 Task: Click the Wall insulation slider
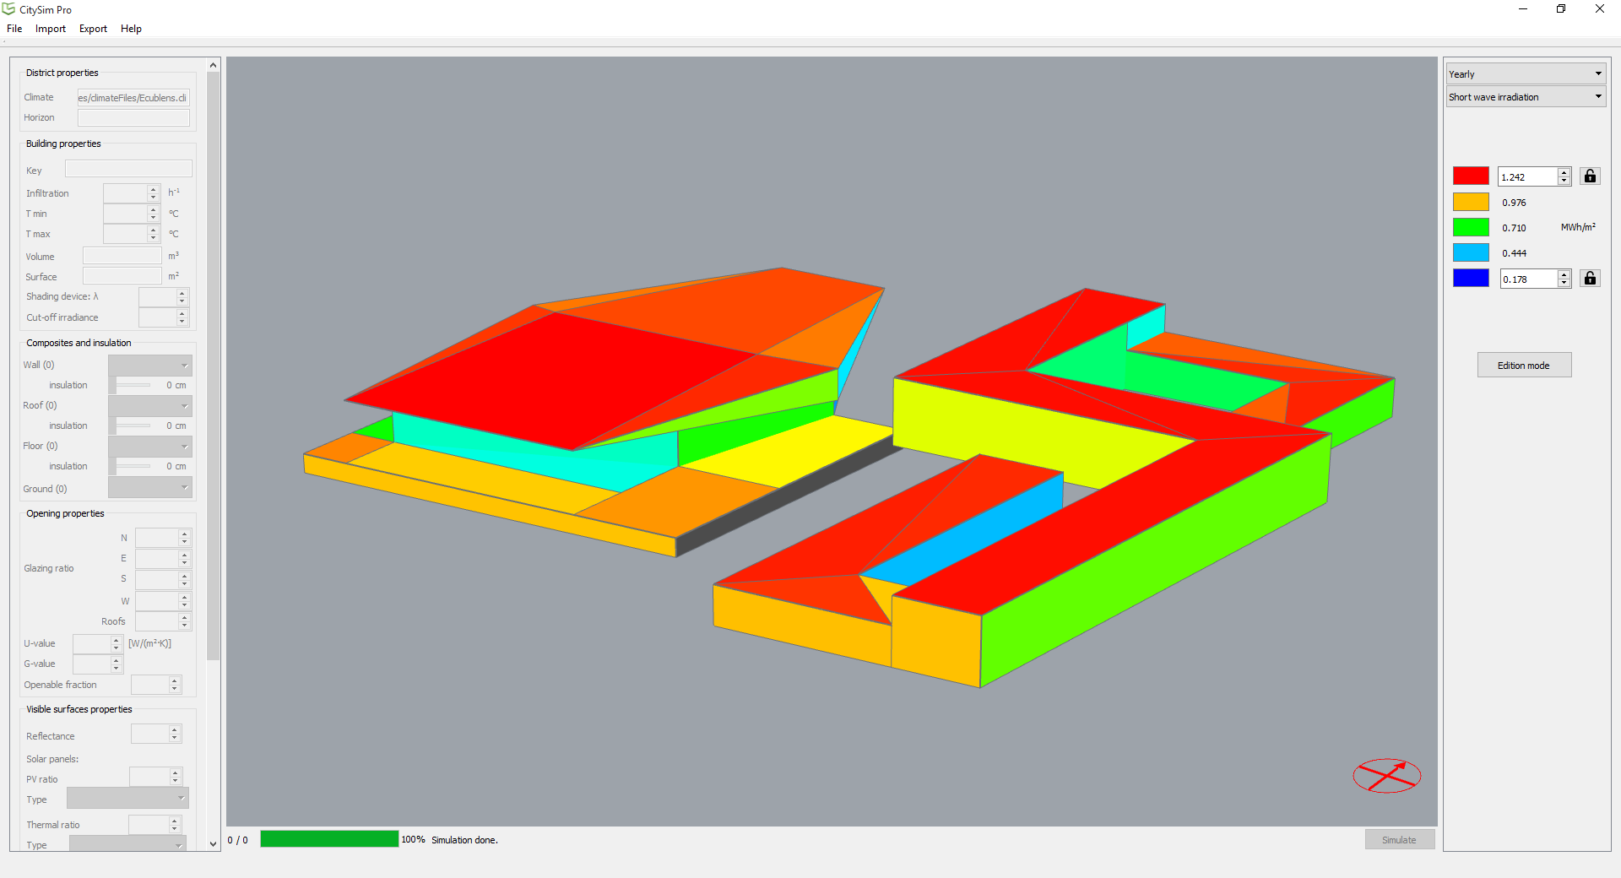tap(133, 386)
